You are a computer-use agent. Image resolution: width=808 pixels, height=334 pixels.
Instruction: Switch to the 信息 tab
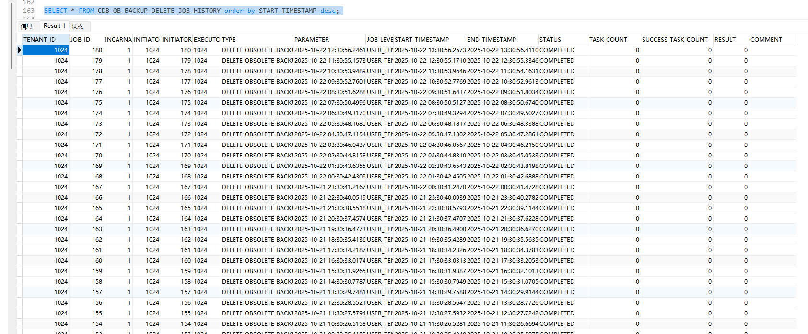26,26
